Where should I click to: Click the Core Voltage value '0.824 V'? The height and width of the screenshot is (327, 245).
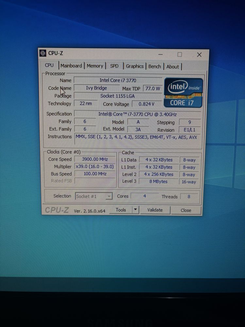click(x=147, y=104)
